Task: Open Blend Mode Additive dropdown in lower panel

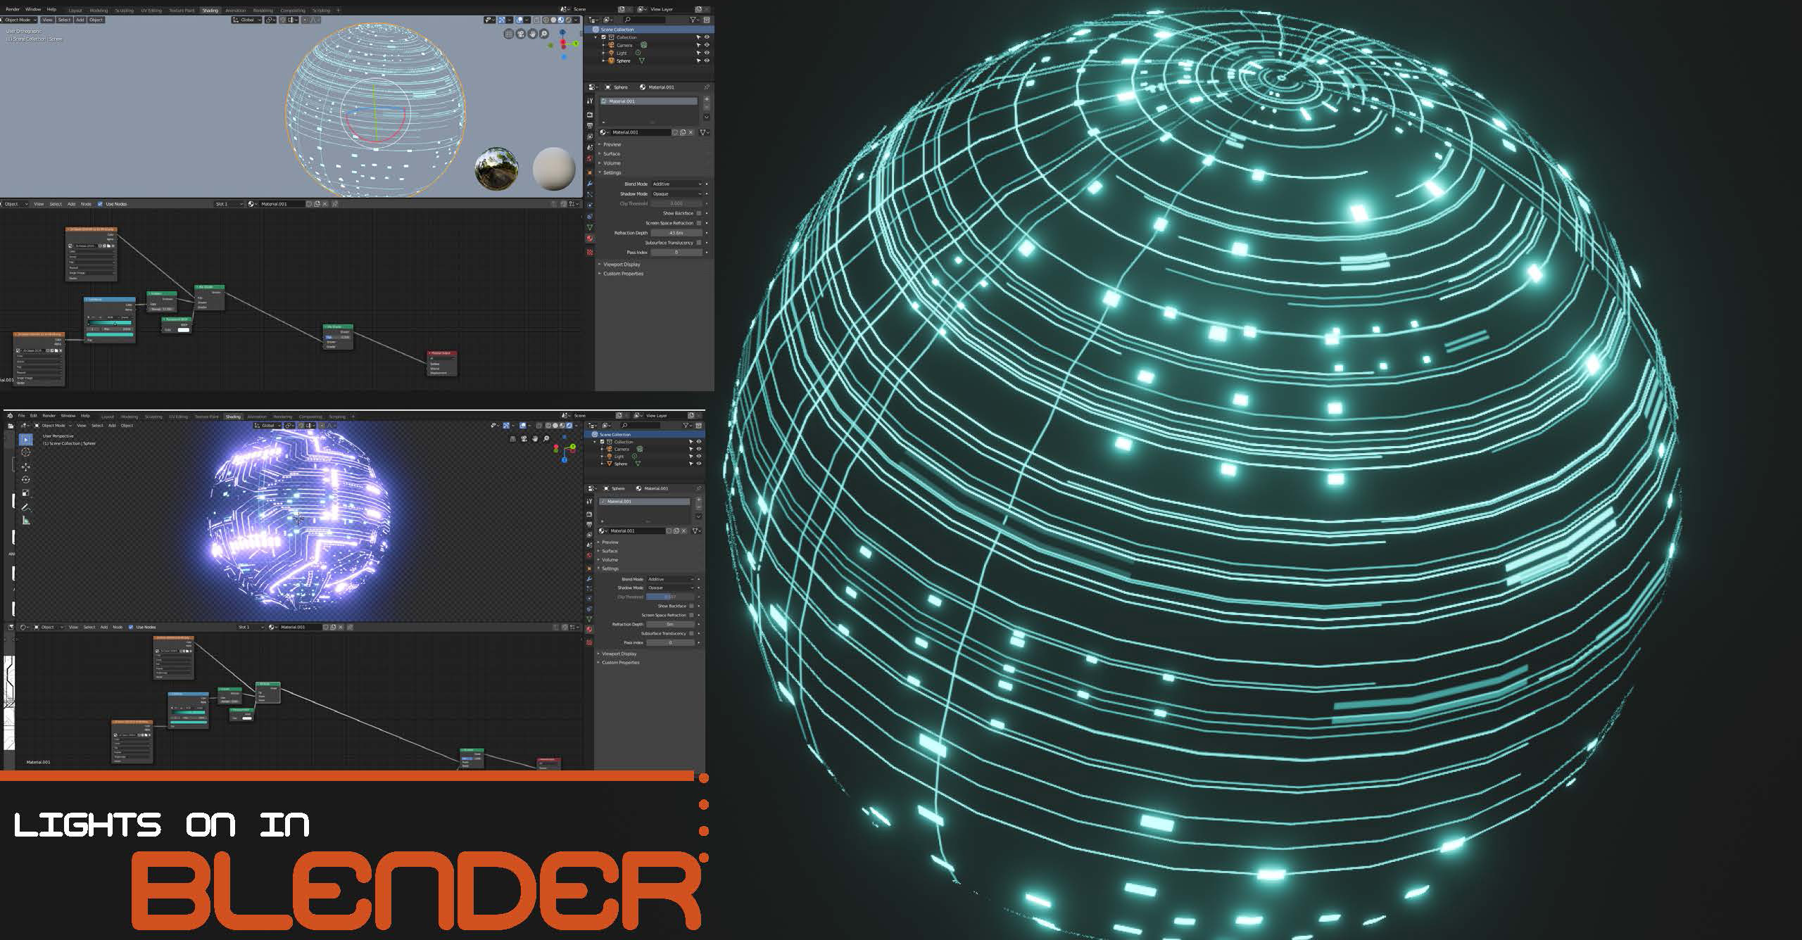Action: (x=669, y=579)
